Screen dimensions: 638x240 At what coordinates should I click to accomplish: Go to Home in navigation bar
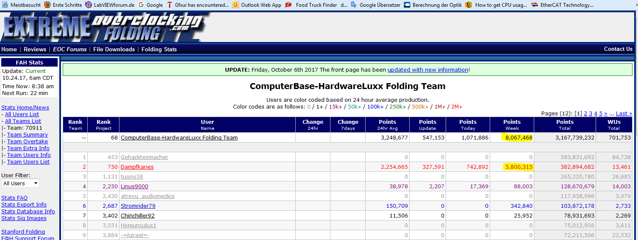click(x=9, y=49)
